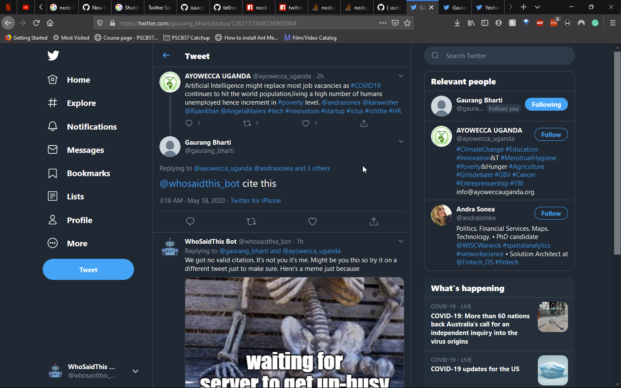Open 'and 3 others' reply recipients link

coord(312,168)
